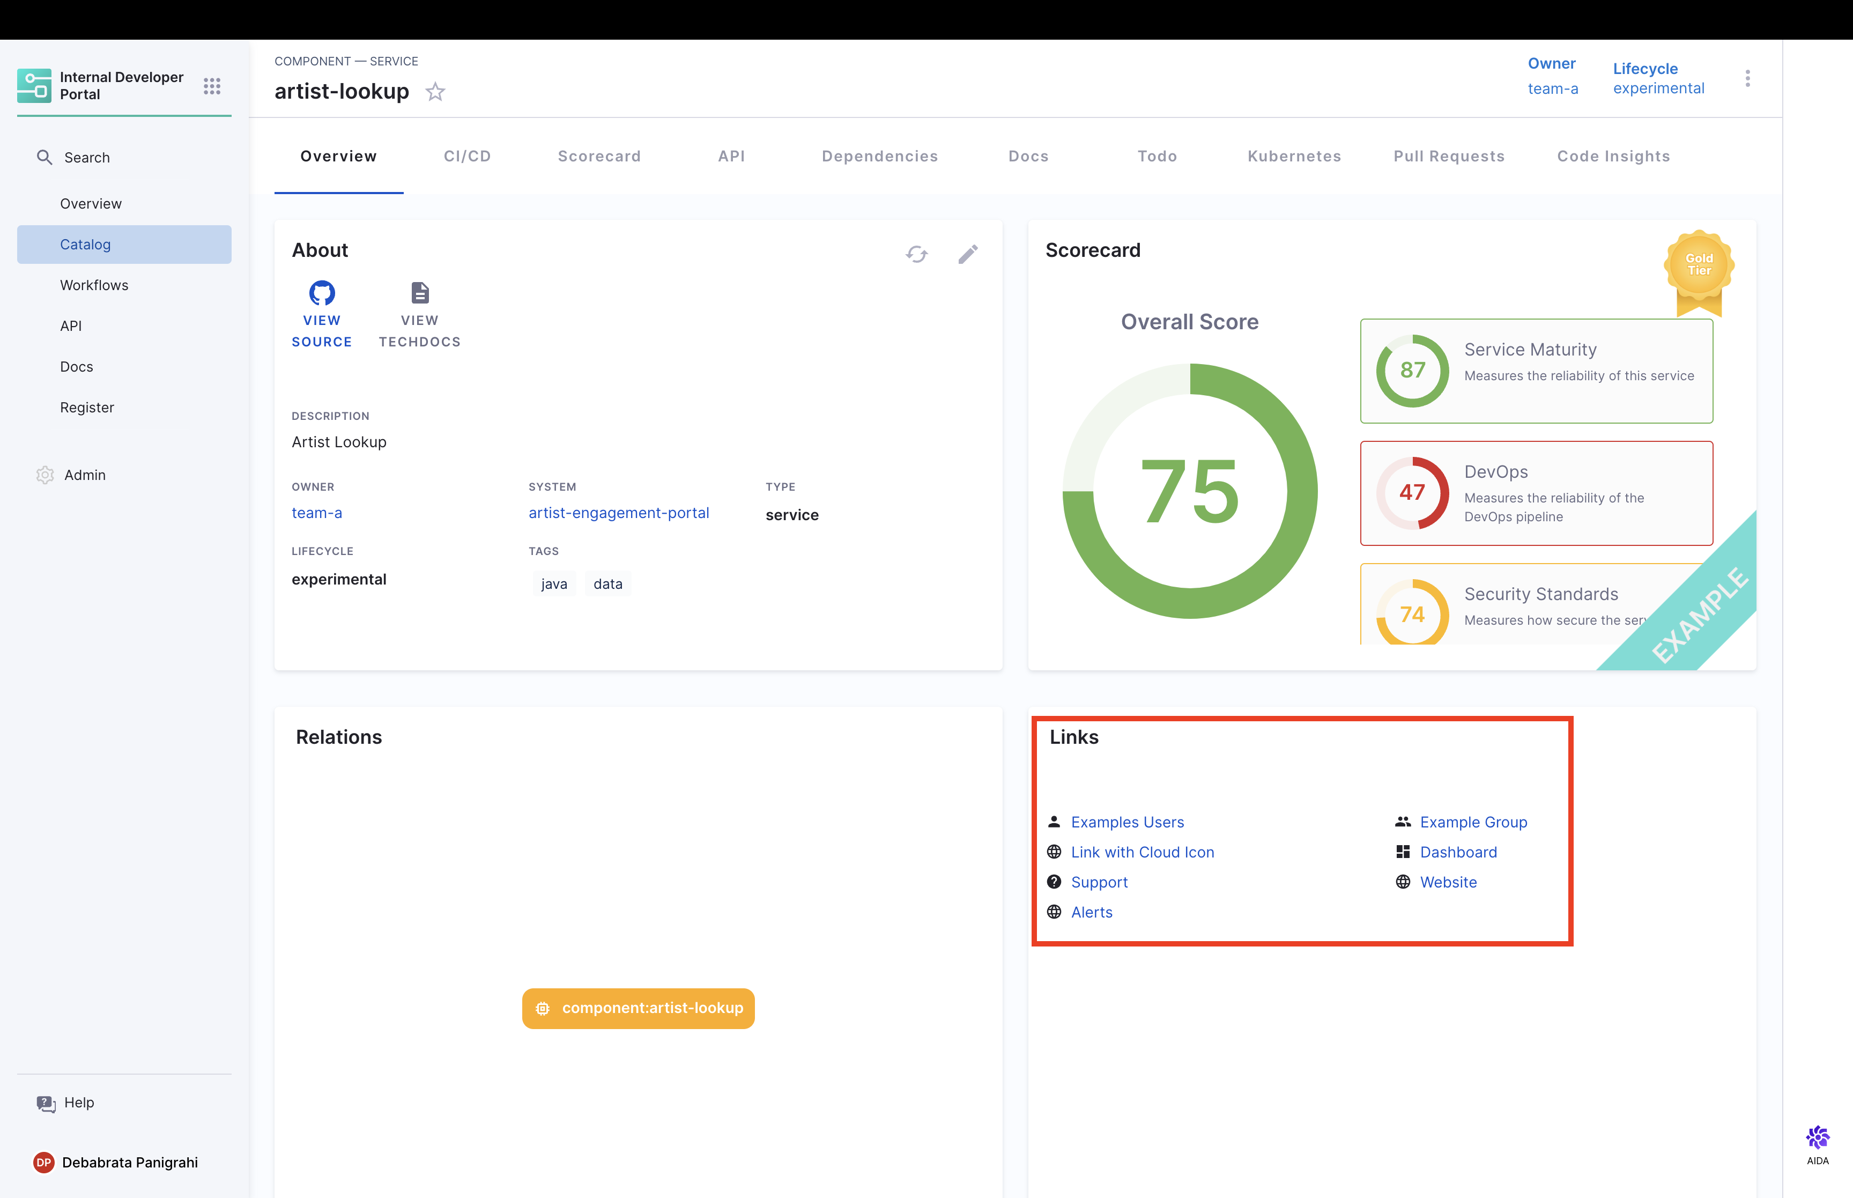
Task: Open the artist-engagement-portal system link
Action: 619,513
